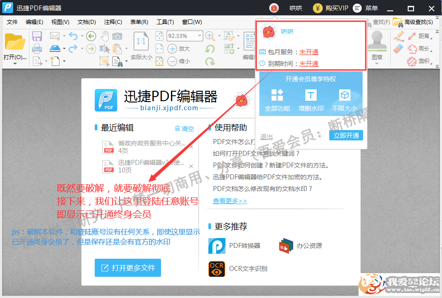The width and height of the screenshot is (442, 298).
Task: Click the document binoculars search icon
Action: [x=117, y=61]
